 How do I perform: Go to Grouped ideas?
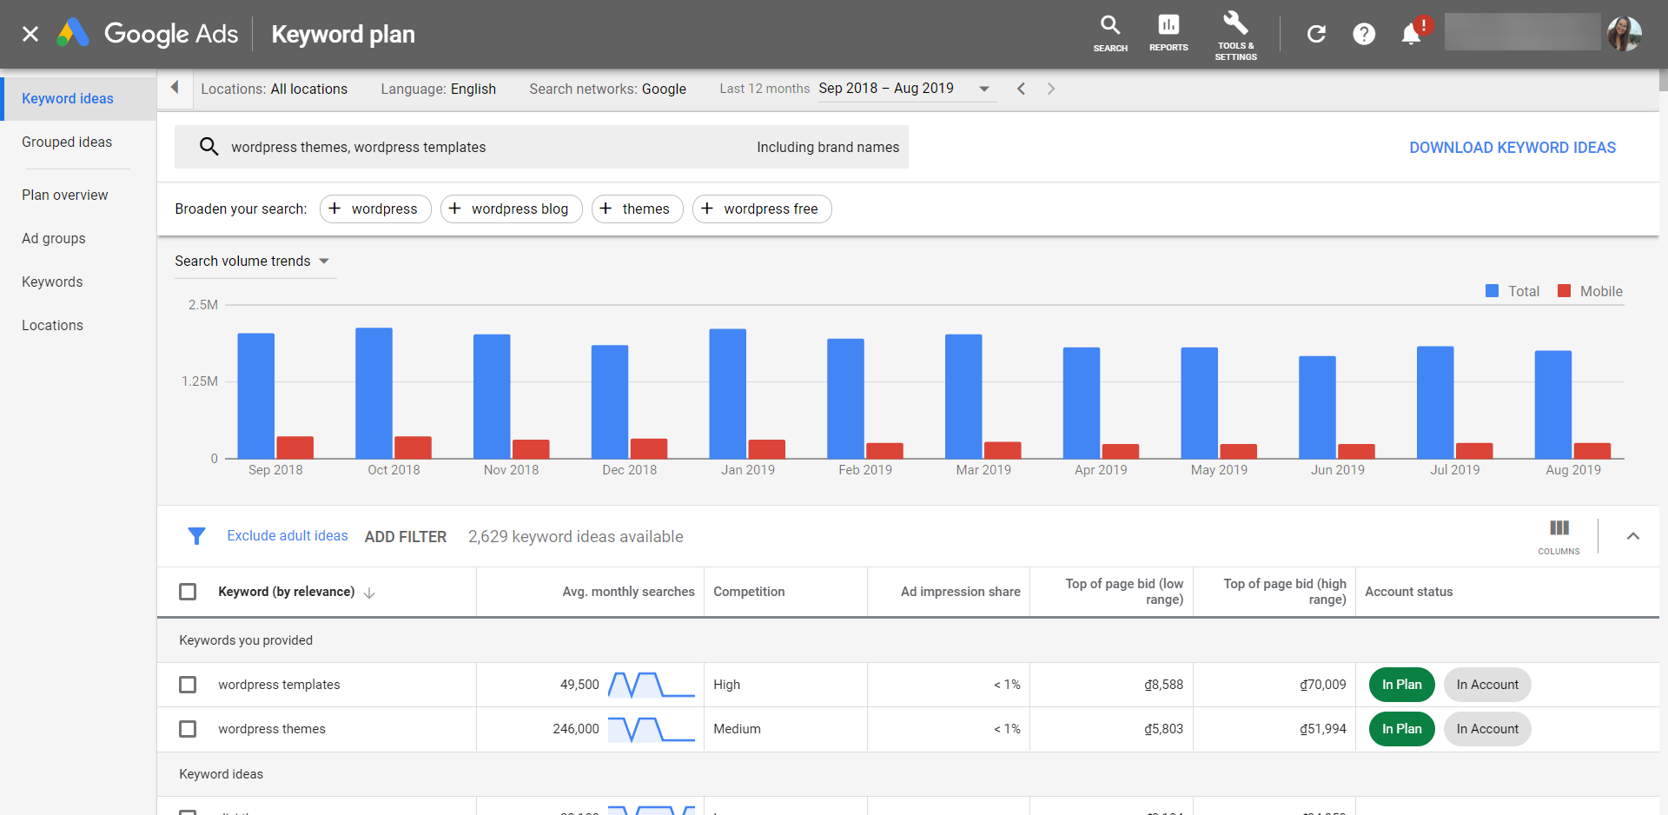tap(67, 142)
